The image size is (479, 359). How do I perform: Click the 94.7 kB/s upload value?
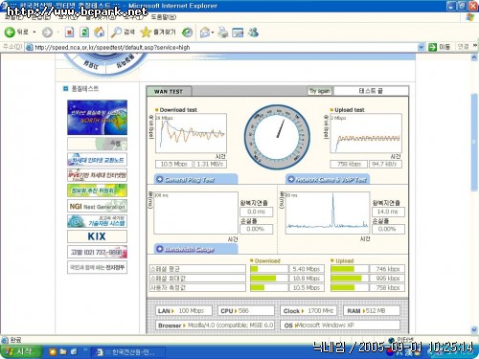point(385,164)
